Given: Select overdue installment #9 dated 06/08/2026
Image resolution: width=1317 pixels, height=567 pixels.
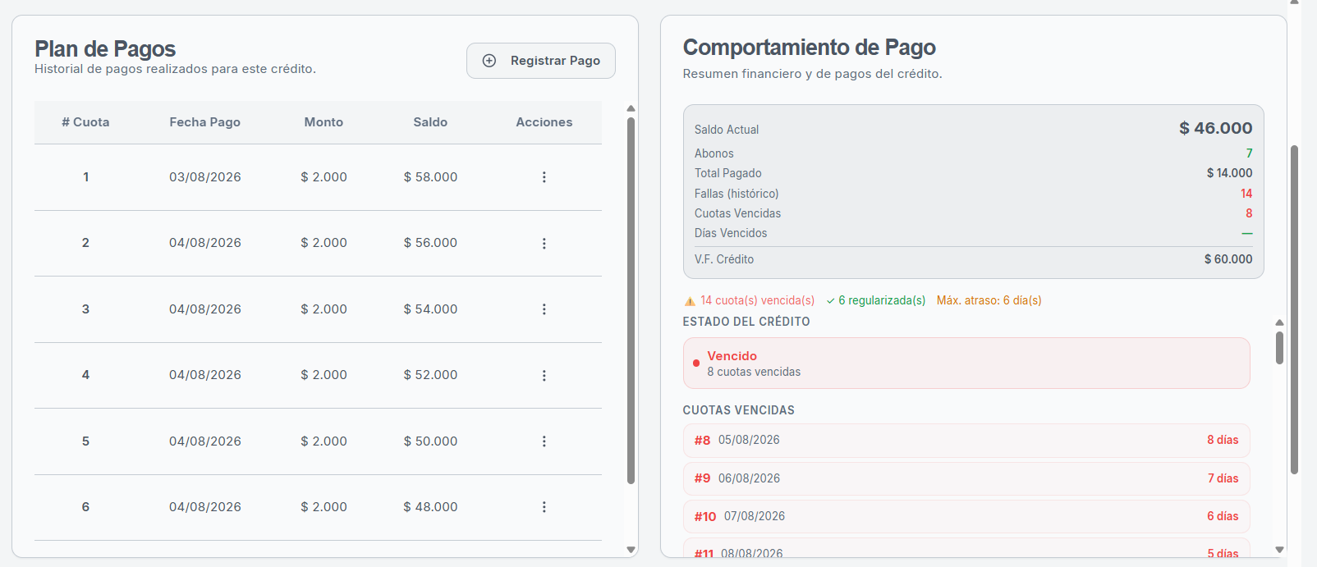Looking at the screenshot, I should (x=966, y=478).
